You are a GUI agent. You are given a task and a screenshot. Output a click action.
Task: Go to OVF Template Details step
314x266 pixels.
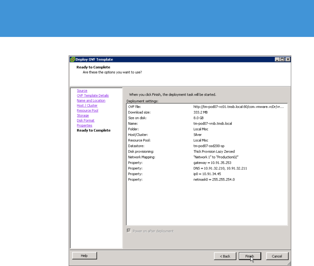coord(93,95)
